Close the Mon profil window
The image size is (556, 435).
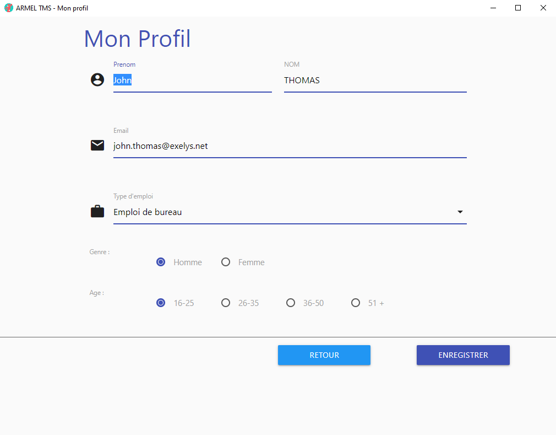[x=543, y=8]
